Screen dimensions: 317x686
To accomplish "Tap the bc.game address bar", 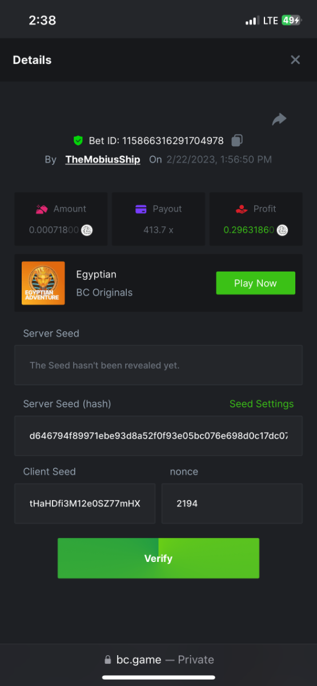I will [x=158, y=659].
